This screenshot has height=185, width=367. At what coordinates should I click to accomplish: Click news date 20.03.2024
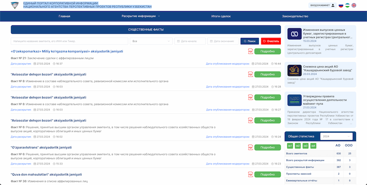[309, 74]
